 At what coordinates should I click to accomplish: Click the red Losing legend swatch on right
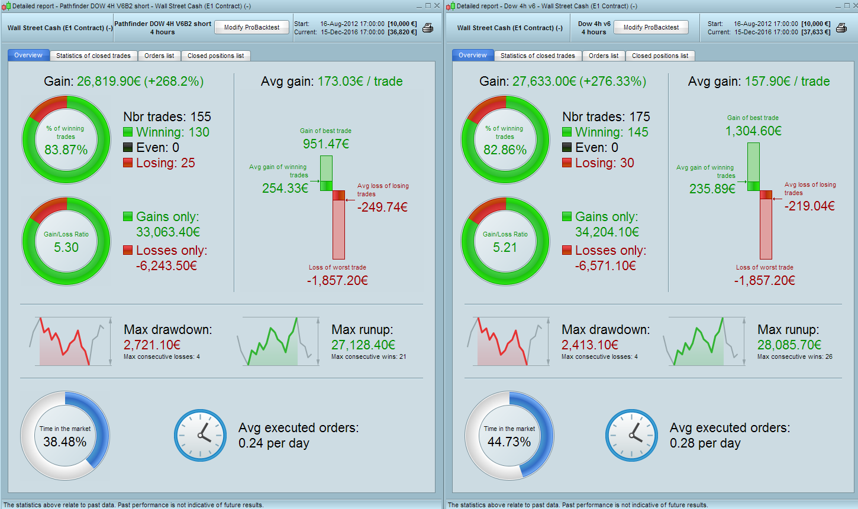(567, 163)
